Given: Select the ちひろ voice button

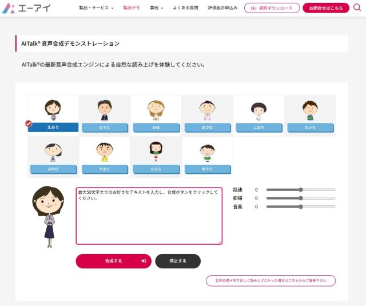Looking at the screenshot, I should pos(156,169).
